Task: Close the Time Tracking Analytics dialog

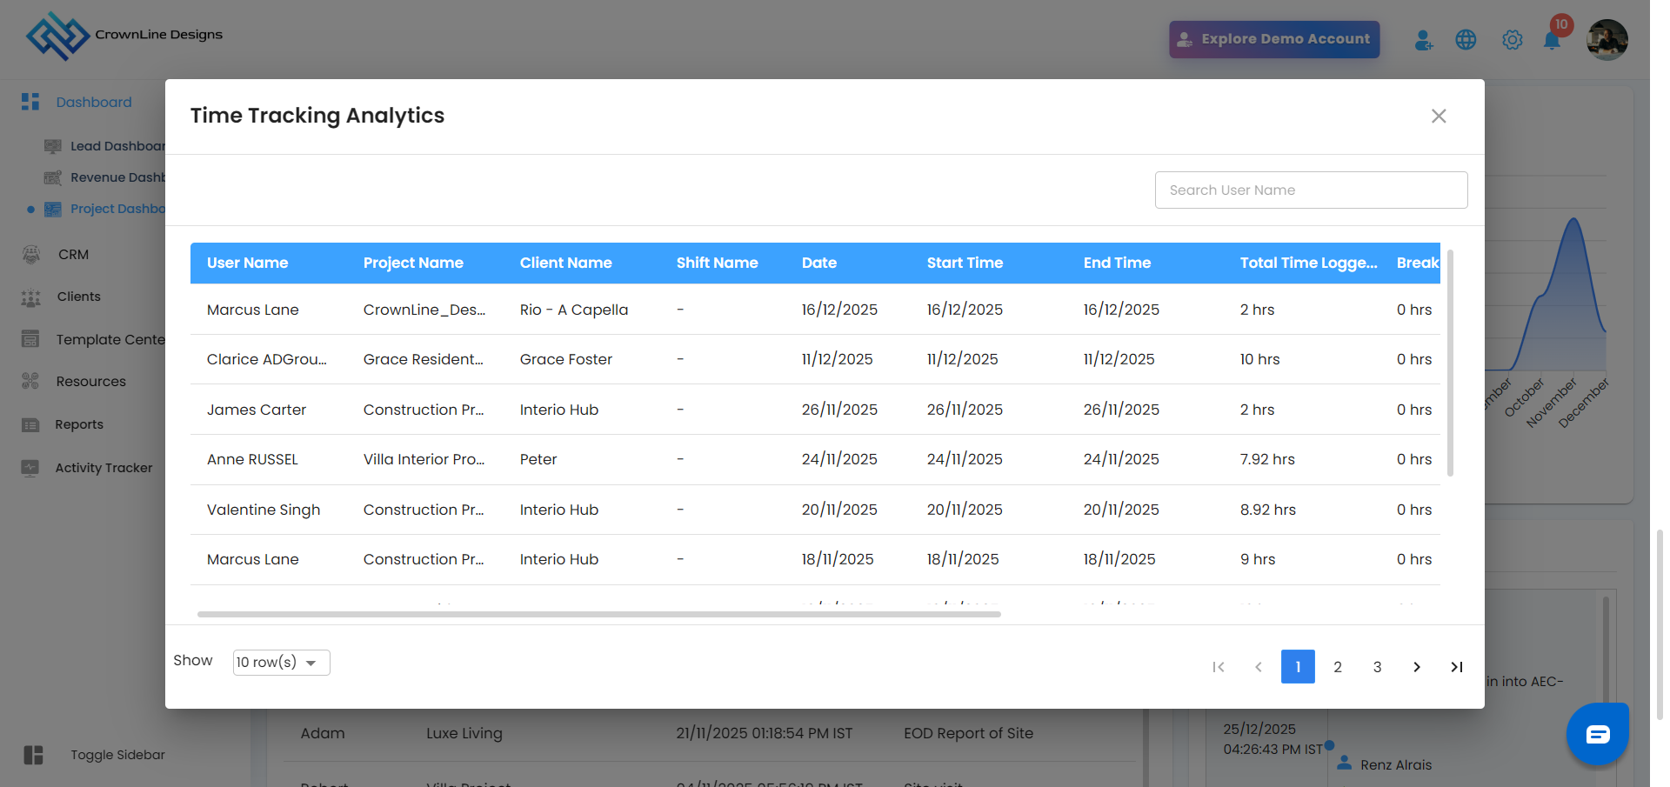Action: [1439, 117]
